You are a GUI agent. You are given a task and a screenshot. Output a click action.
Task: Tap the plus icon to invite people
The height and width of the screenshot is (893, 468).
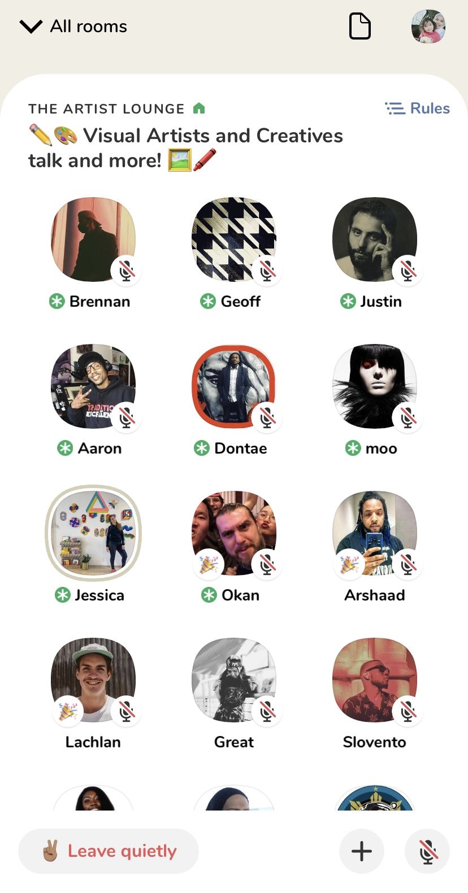pos(362,851)
